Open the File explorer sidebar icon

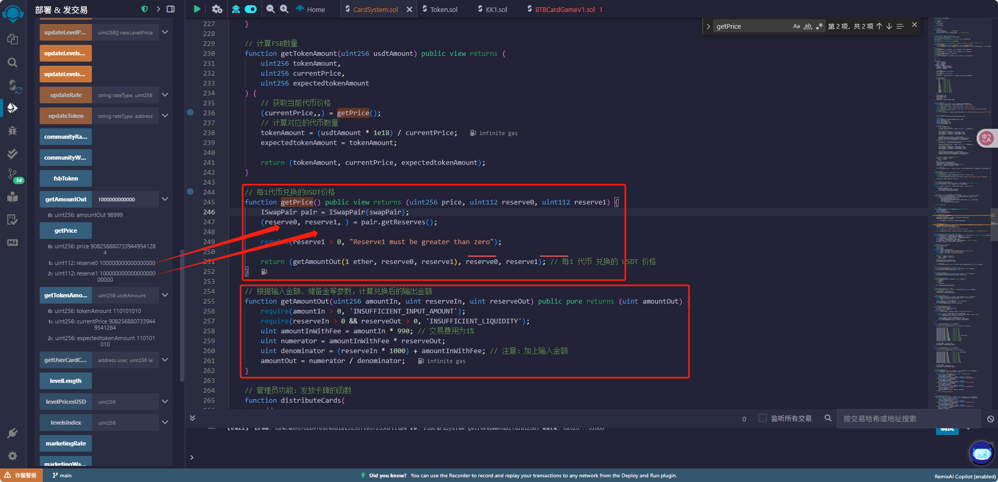pyautogui.click(x=13, y=39)
